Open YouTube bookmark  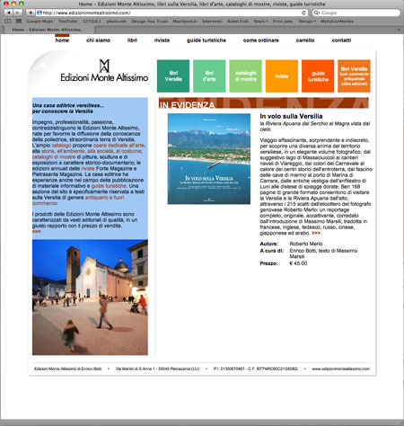67,22
